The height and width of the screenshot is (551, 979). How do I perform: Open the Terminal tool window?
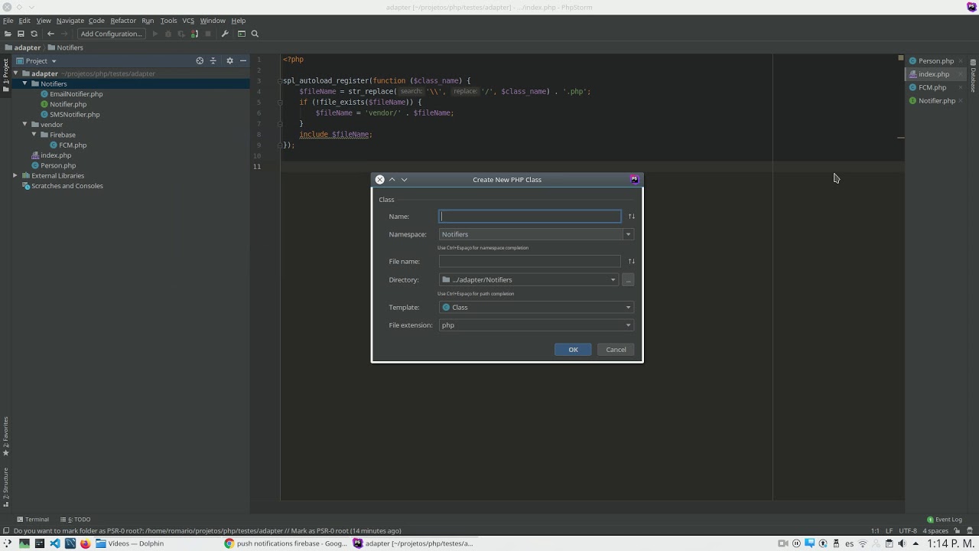point(33,520)
